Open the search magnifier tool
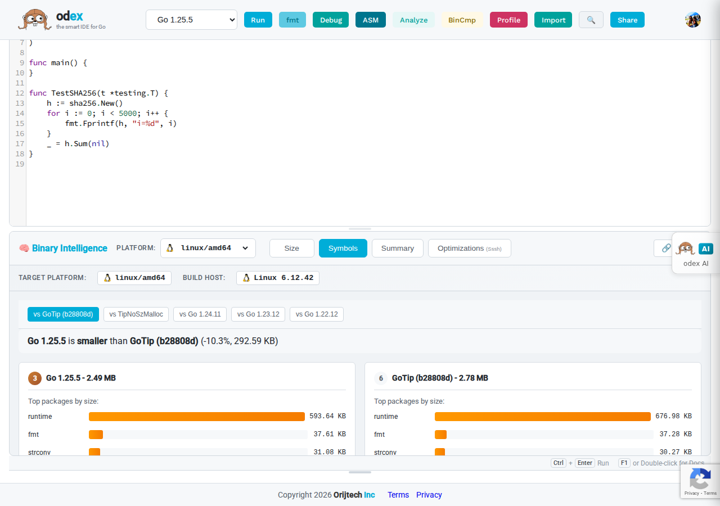 (x=591, y=20)
